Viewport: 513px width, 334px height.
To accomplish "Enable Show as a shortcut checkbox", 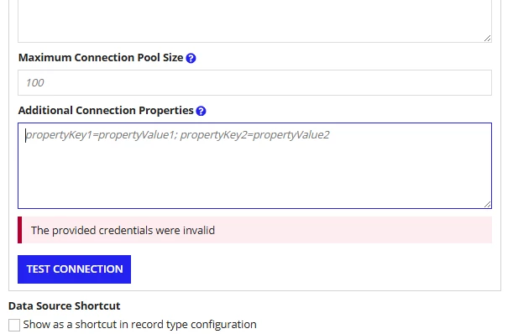I will pyautogui.click(x=14, y=325).
